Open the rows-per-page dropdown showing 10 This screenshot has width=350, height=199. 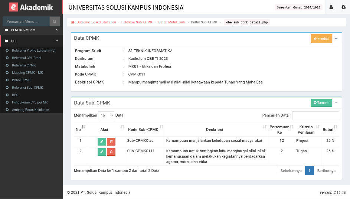coord(106,115)
